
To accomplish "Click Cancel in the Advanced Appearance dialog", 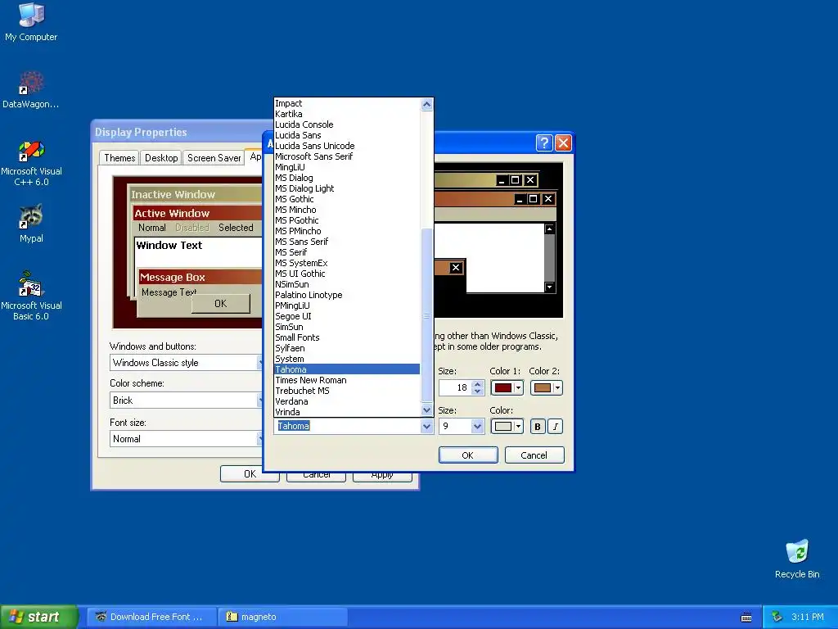I will click(x=534, y=455).
